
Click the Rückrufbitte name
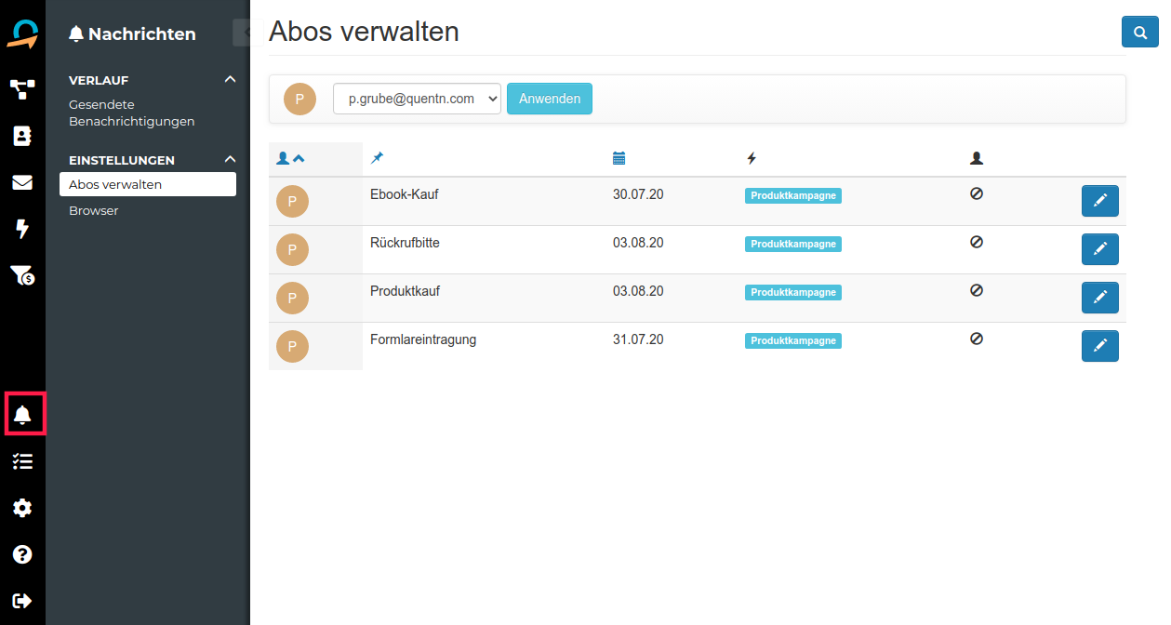tap(406, 243)
